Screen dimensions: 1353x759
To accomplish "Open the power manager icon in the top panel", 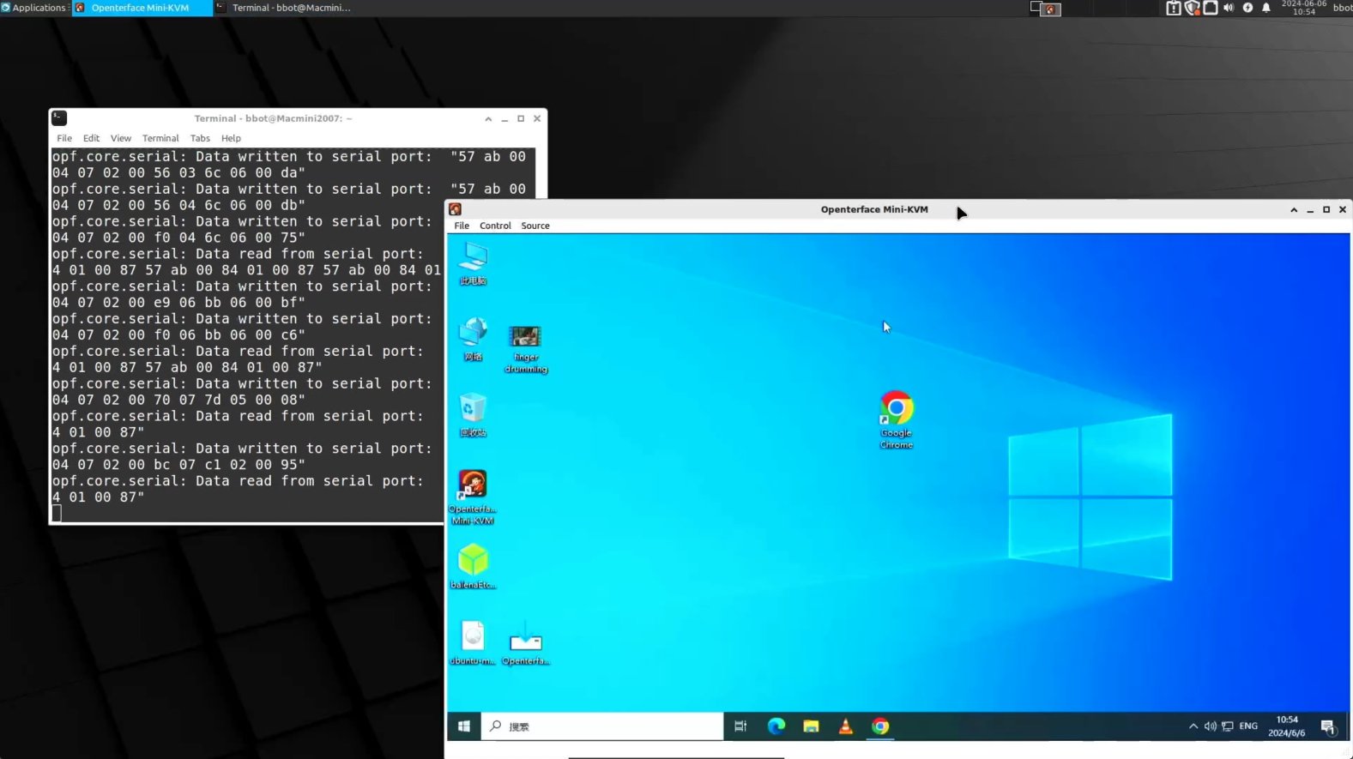I will [1247, 8].
